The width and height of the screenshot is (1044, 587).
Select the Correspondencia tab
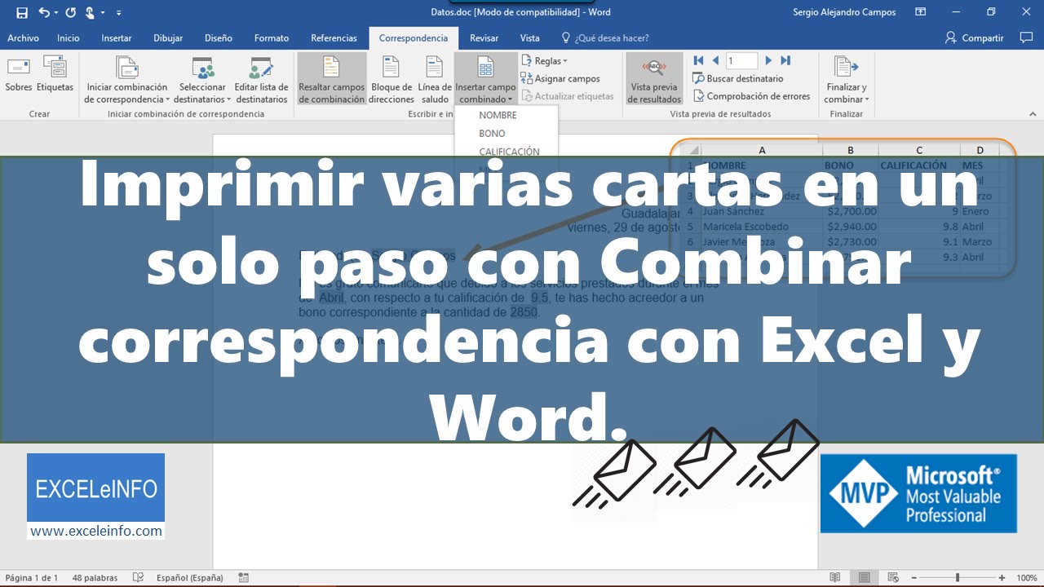coord(414,38)
